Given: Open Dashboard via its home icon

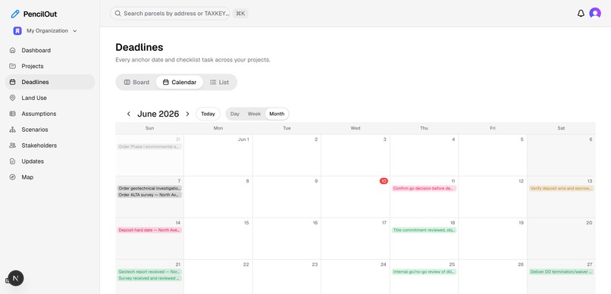Looking at the screenshot, I should click(12, 50).
